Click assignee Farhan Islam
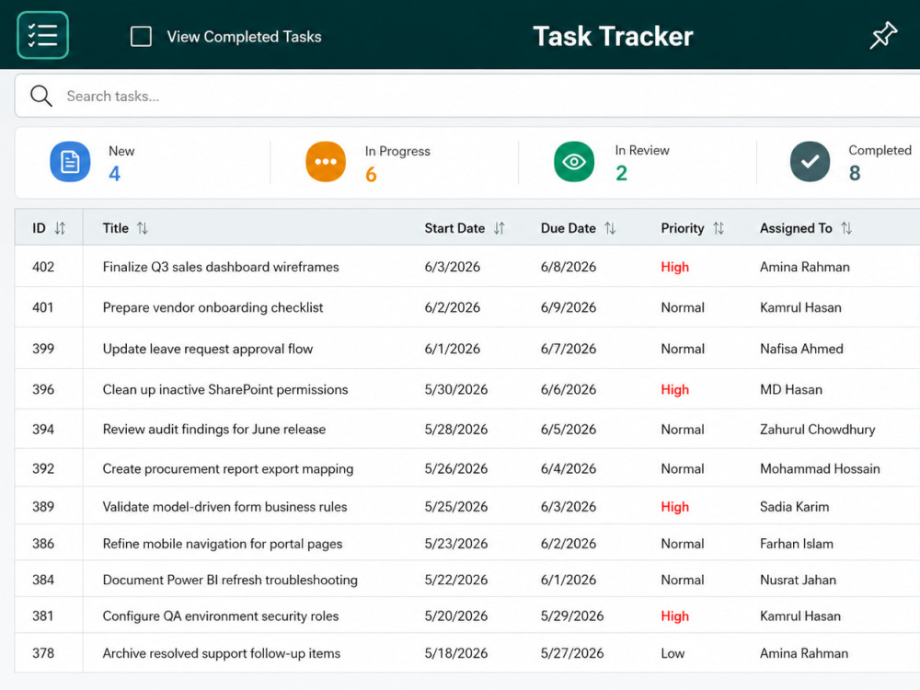The height and width of the screenshot is (690, 920). [796, 544]
